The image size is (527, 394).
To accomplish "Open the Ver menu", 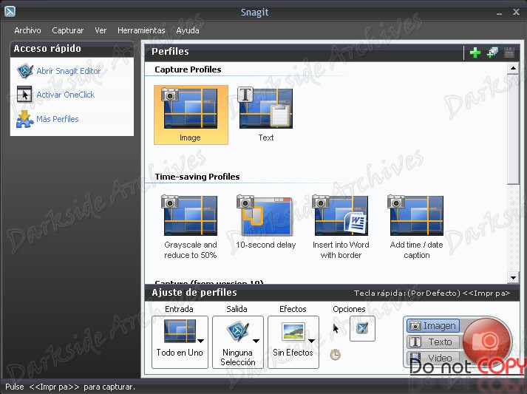I will (x=101, y=30).
